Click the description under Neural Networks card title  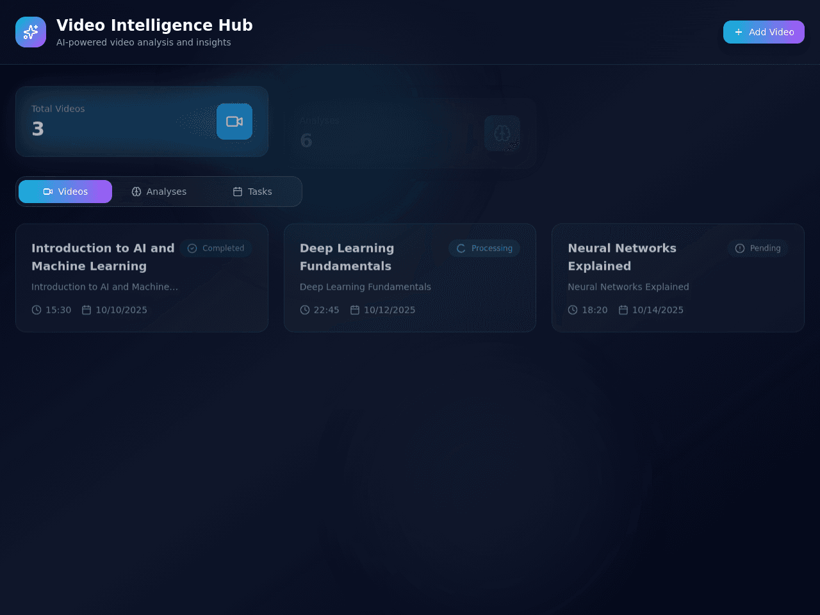tap(628, 287)
